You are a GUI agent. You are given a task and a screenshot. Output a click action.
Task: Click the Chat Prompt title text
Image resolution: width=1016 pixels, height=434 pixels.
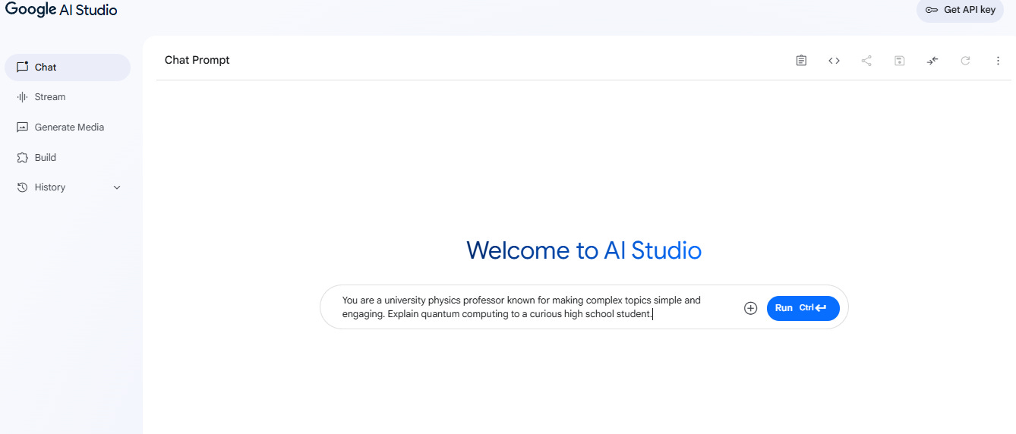pos(197,60)
